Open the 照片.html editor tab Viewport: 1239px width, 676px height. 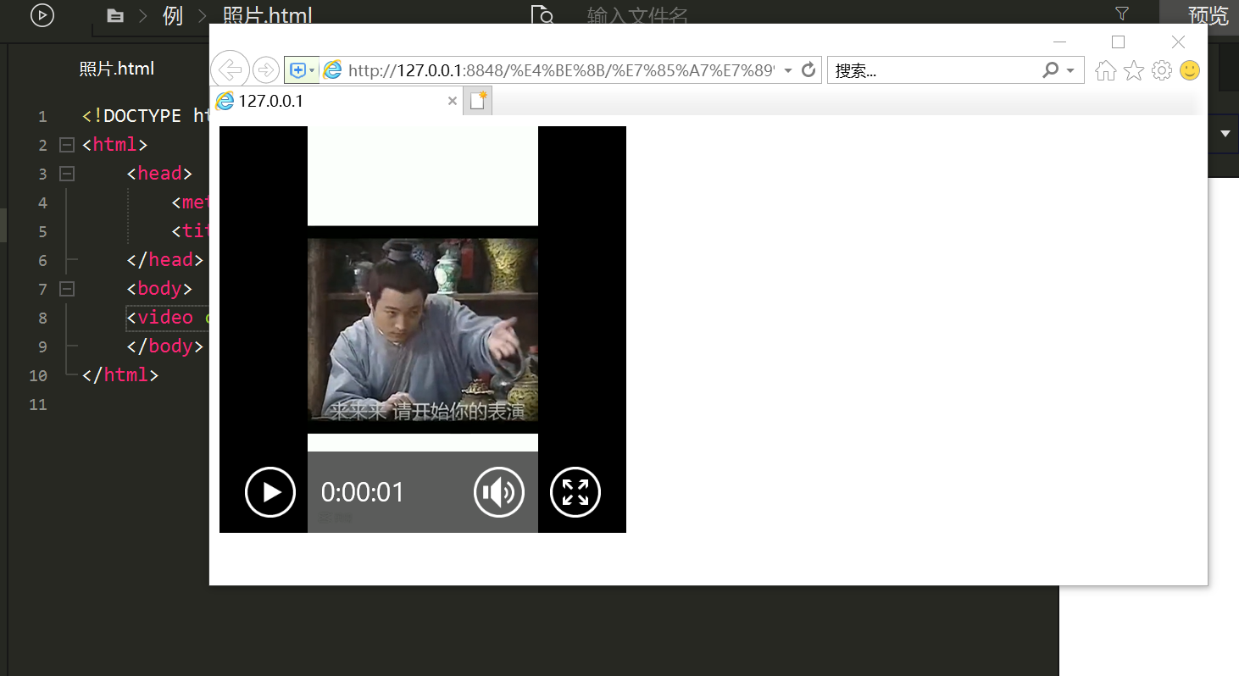point(117,69)
